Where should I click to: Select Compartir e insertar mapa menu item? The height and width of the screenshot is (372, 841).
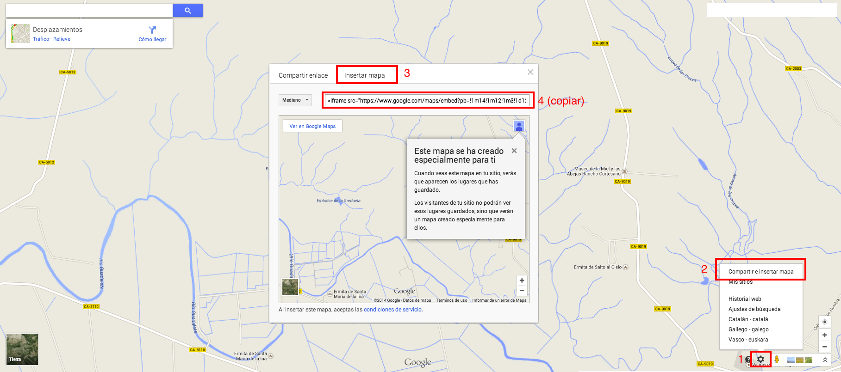tap(761, 272)
